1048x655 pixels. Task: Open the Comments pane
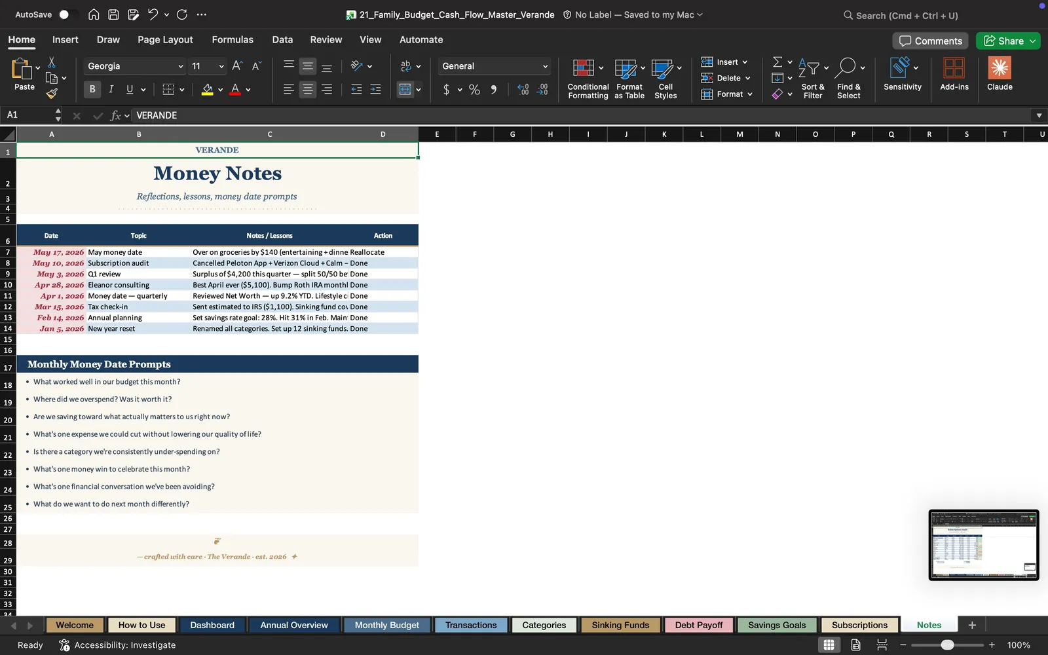(930, 41)
